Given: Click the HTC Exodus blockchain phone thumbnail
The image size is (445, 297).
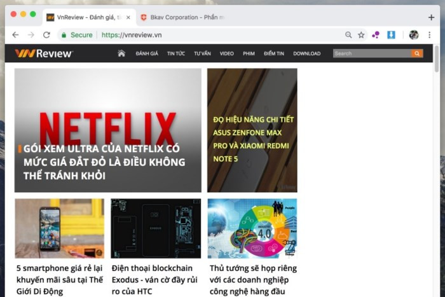Looking at the screenshot, I should click(x=156, y=228).
